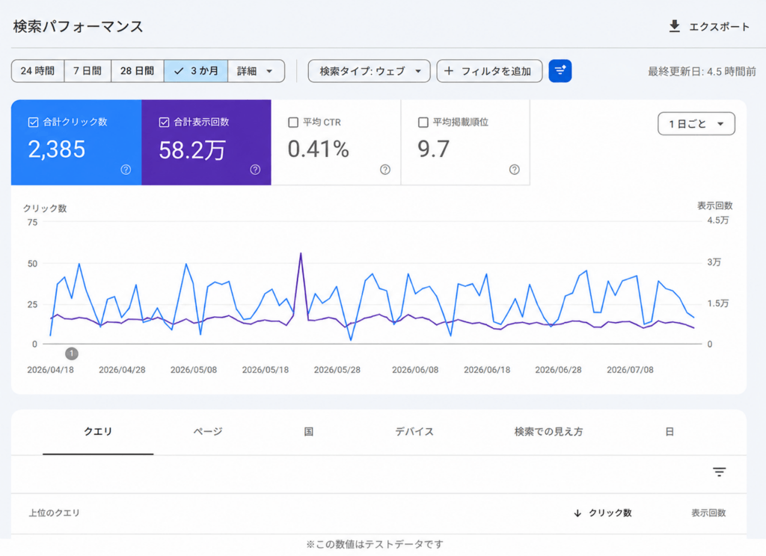Screen dimensions: 766x556
Task: Click the 2,385 total clicks value
Action: pyautogui.click(x=57, y=149)
